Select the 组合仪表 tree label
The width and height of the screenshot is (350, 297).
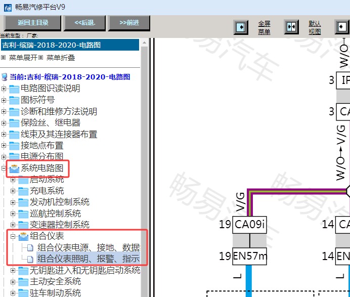pos(47,236)
